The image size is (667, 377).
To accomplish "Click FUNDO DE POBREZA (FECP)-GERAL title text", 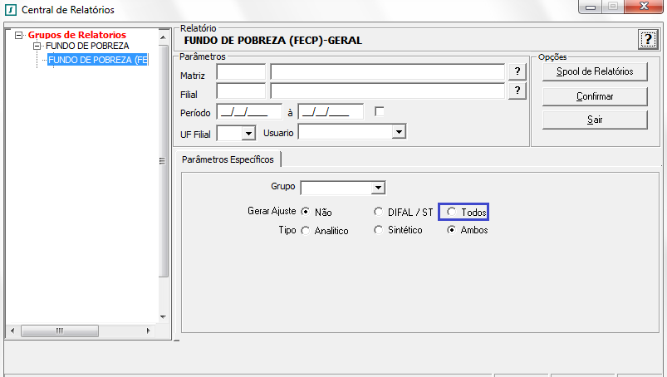I will pos(272,41).
